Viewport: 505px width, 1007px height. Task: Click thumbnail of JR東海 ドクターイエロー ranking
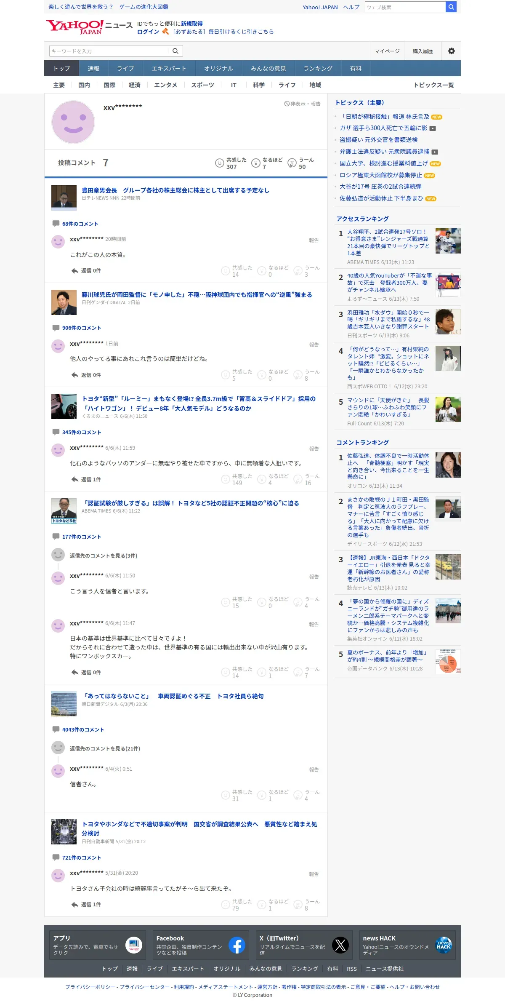[x=448, y=567]
